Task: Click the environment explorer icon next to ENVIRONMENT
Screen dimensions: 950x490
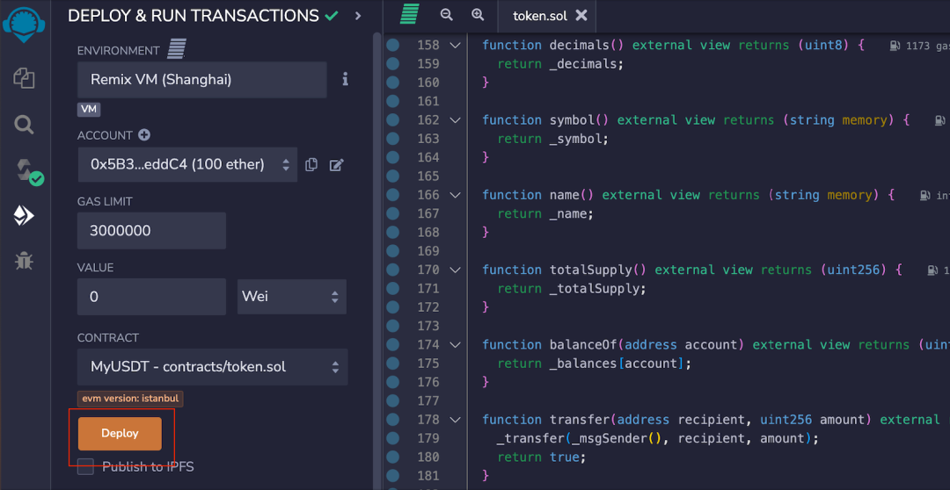Action: point(176,48)
